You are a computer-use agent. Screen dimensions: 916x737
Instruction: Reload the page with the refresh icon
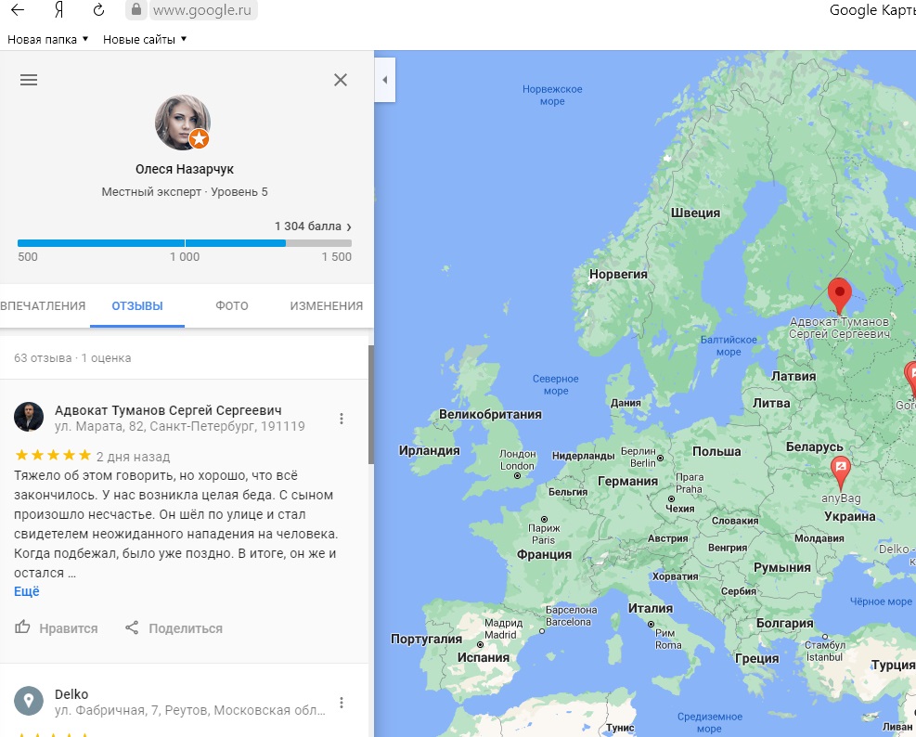[x=98, y=10]
